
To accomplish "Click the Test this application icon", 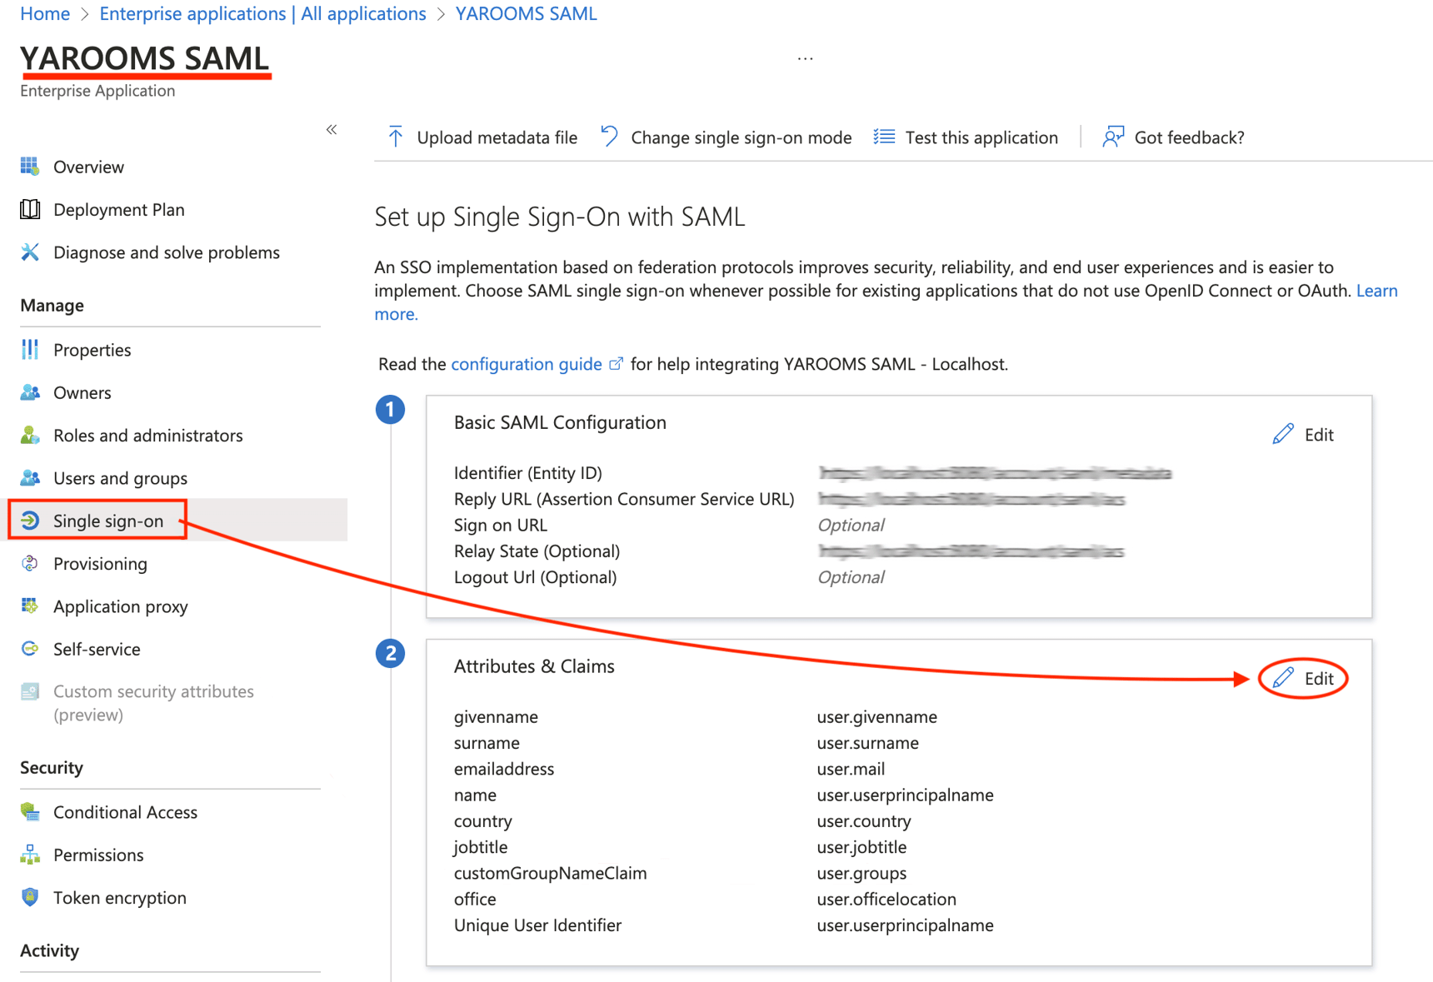I will point(883,136).
